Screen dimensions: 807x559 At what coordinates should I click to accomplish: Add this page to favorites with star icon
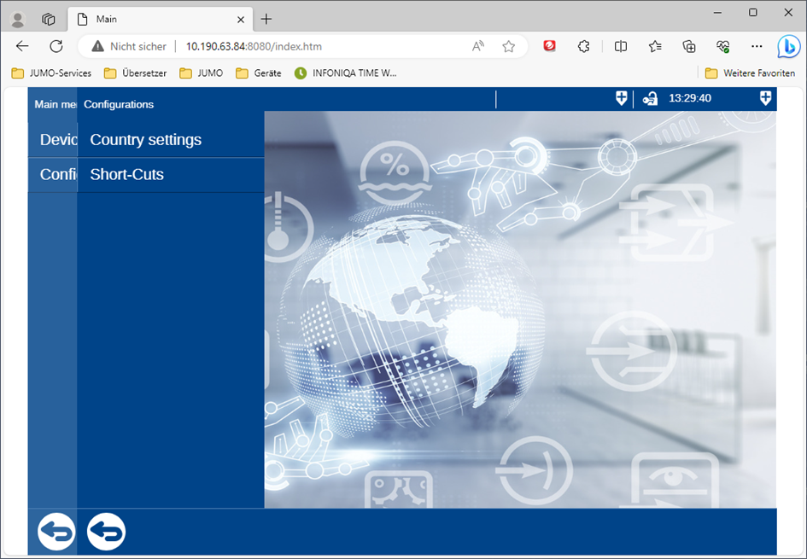(509, 46)
